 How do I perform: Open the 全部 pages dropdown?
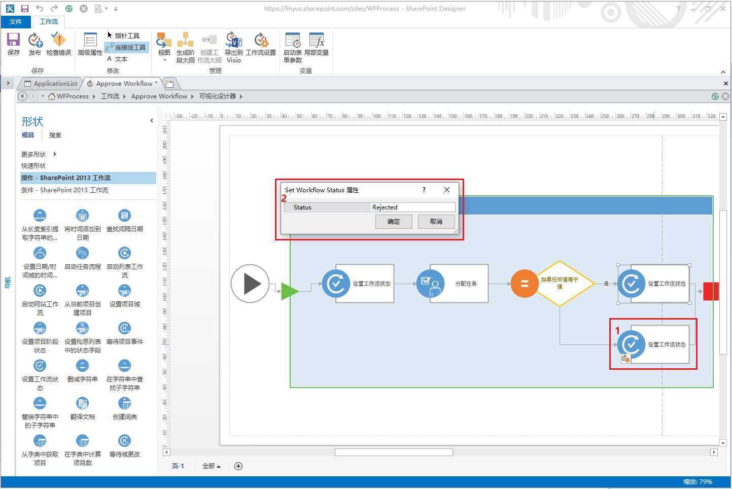[x=211, y=466]
